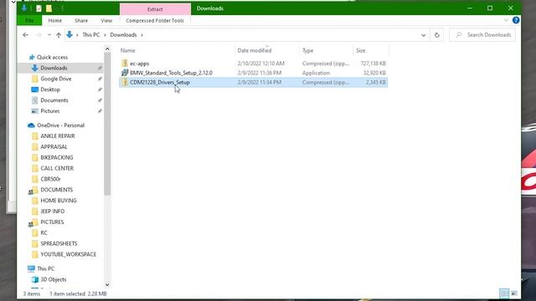Image resolution: width=536 pixels, height=301 pixels.
Task: Click the CDM21228 zipped folder icon
Action: [x=125, y=82]
